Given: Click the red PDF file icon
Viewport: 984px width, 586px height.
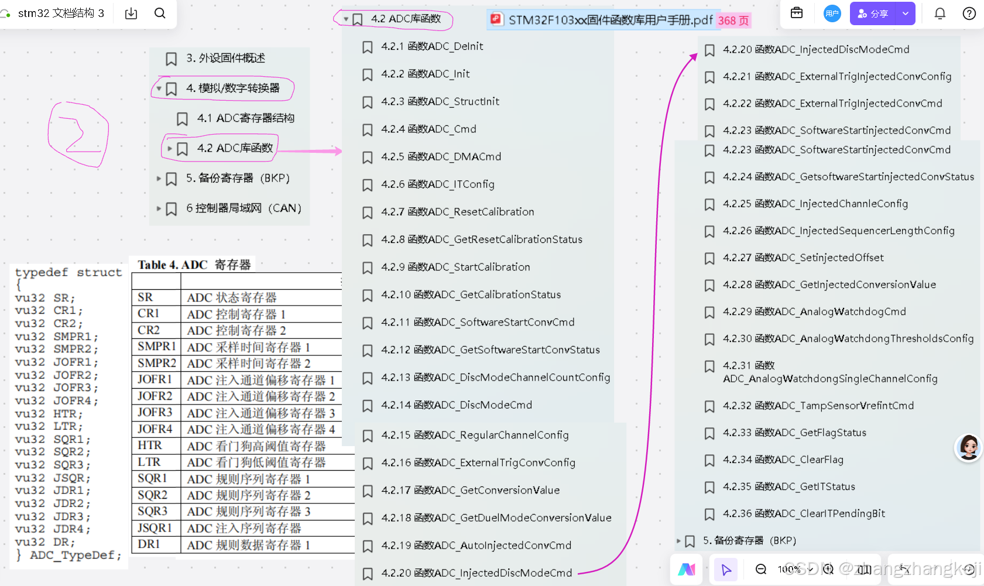Looking at the screenshot, I should 496,19.
